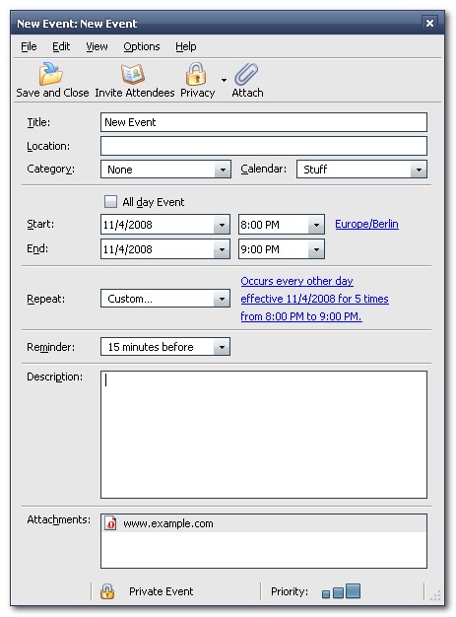The width and height of the screenshot is (456, 617).
Task: Click the Private Event lock status icon
Action: [x=107, y=591]
